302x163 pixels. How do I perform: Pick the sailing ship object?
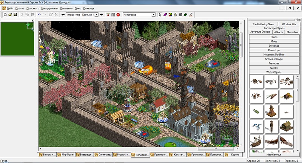click(x=256, y=142)
